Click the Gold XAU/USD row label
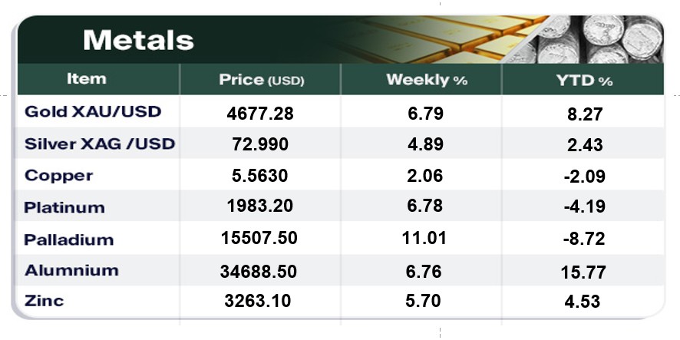The image size is (680, 340). (x=93, y=112)
